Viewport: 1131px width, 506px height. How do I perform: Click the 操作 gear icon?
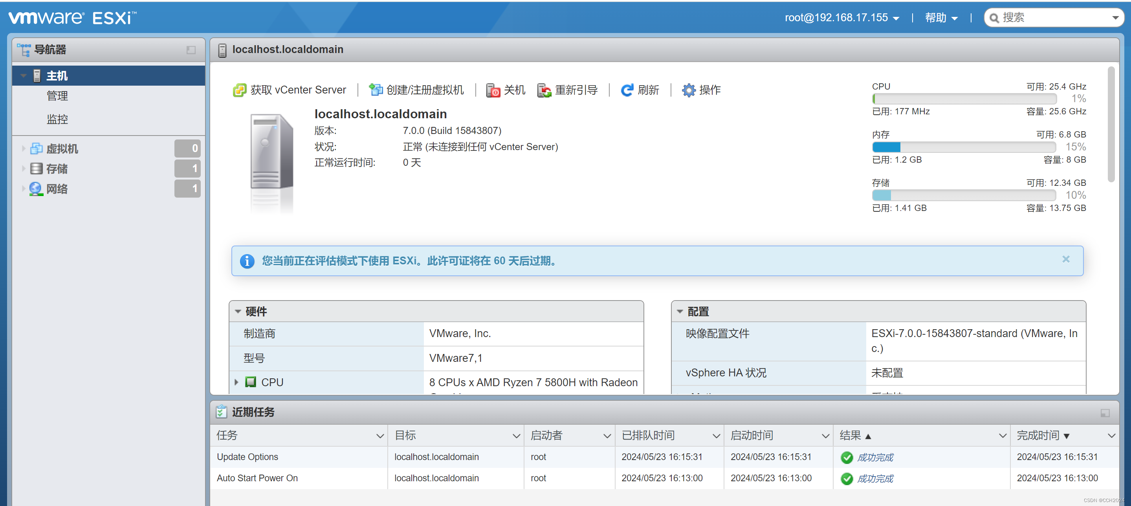[x=688, y=90]
